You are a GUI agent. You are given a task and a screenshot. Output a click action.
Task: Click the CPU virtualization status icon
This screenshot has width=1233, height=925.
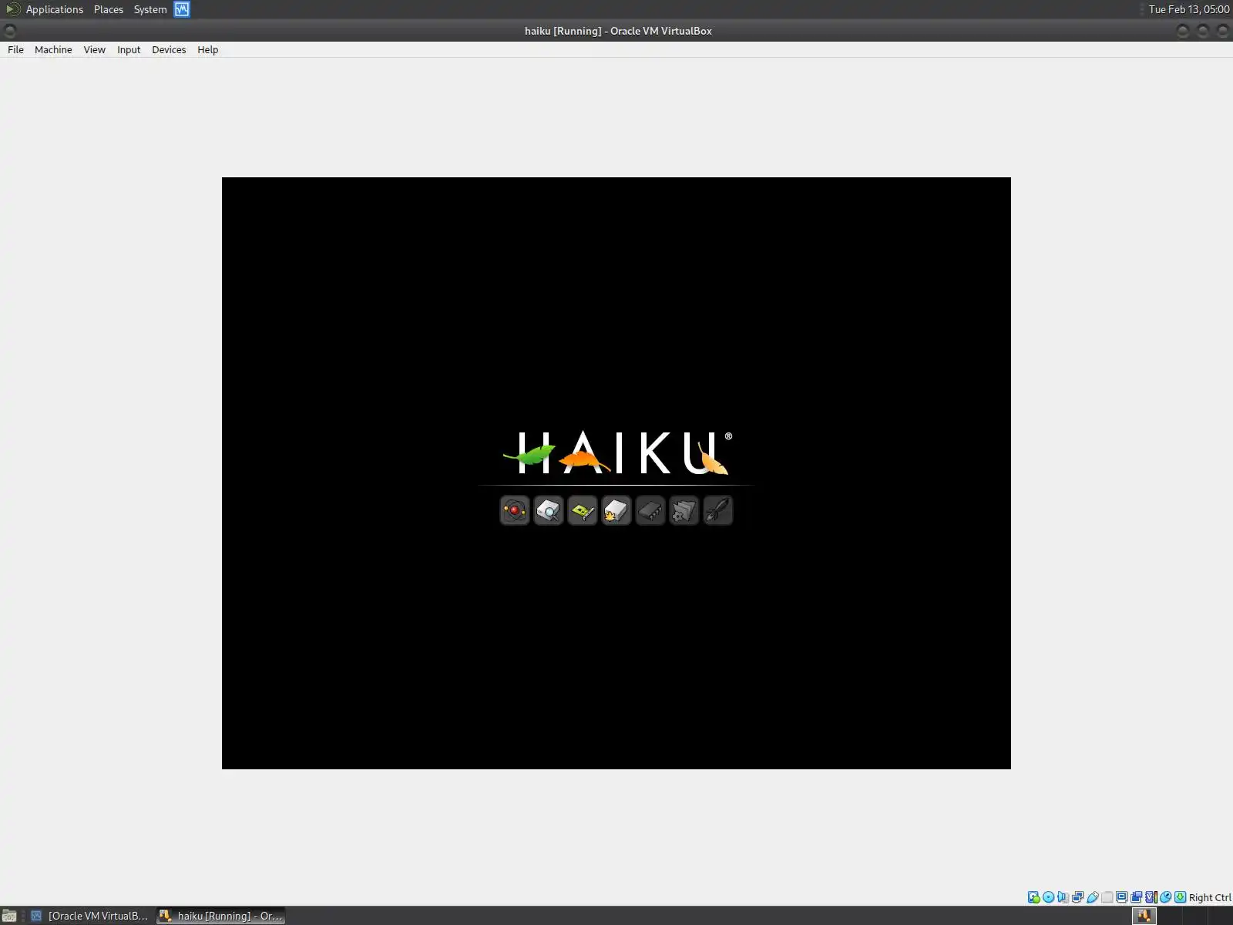(1151, 897)
